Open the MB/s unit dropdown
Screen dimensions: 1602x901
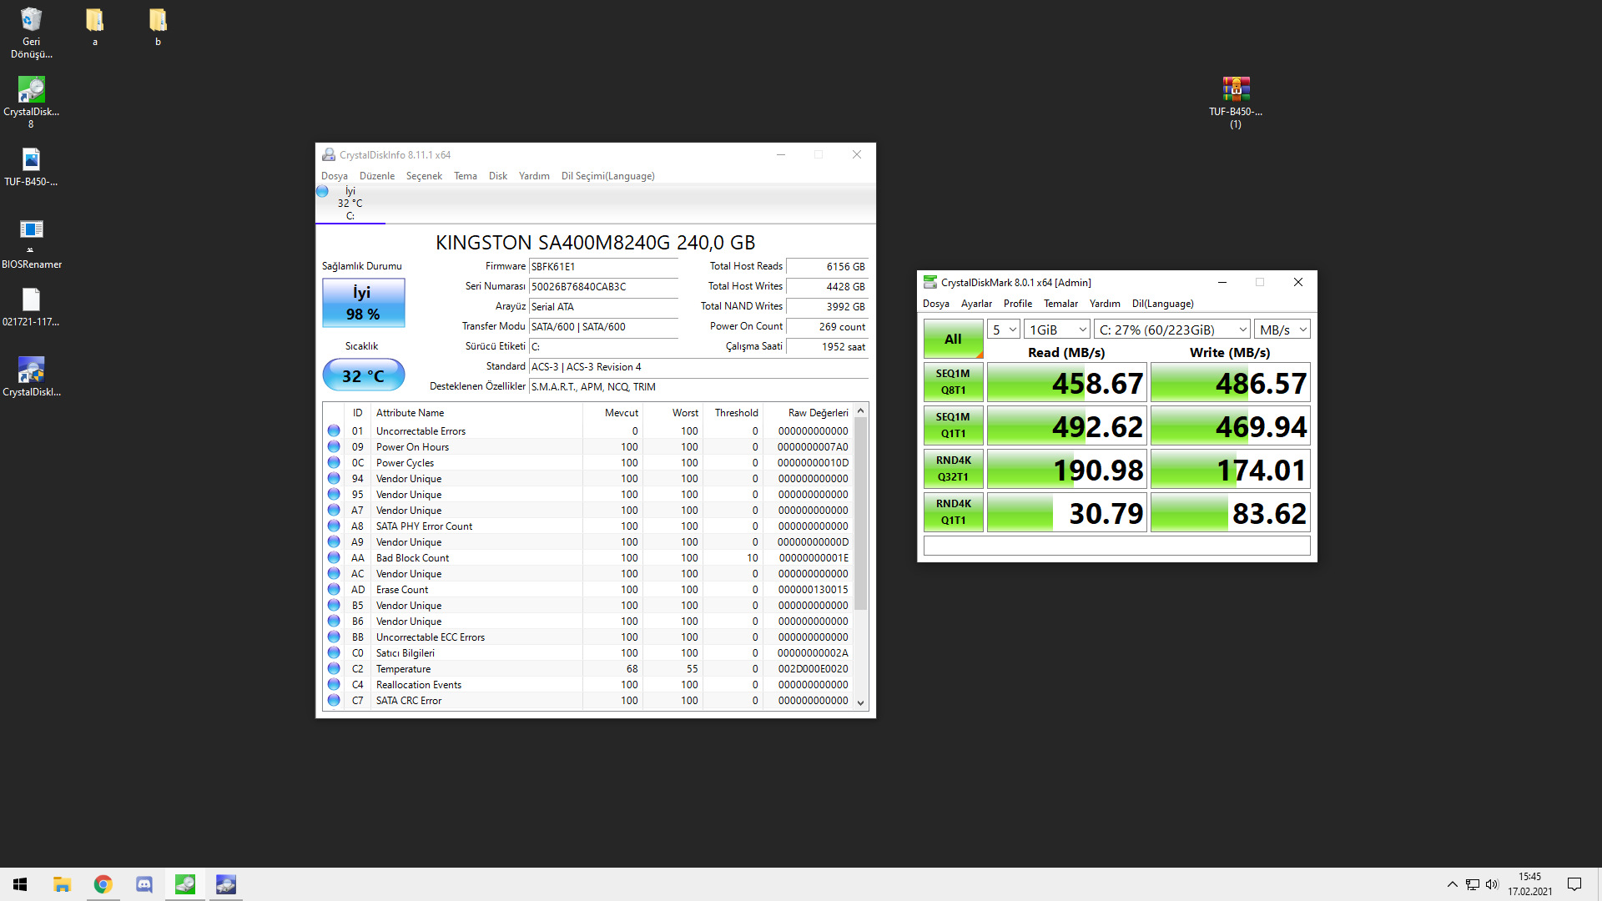tap(1282, 330)
